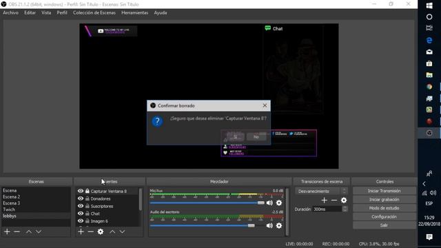Image resolution: width=441 pixels, height=248 pixels.
Task: Move the selected source up with the Fuentes arrow
Action: [x=112, y=231]
